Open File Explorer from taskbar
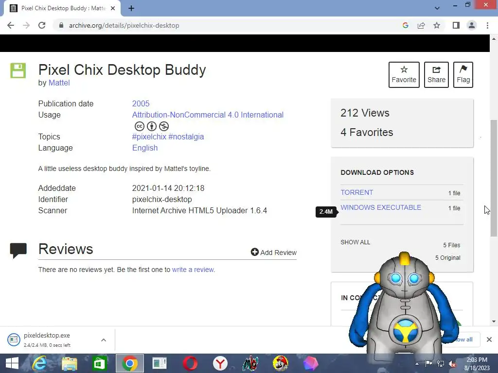The height and width of the screenshot is (373, 498). [69, 363]
